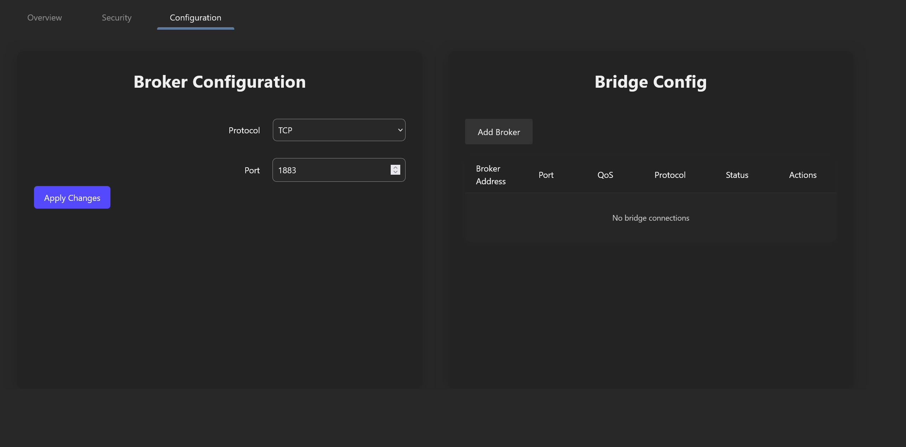Viewport: 906px width, 447px height.
Task: Click the Status column header
Action: (x=737, y=175)
